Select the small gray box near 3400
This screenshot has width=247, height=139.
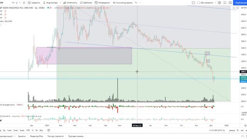point(207,53)
